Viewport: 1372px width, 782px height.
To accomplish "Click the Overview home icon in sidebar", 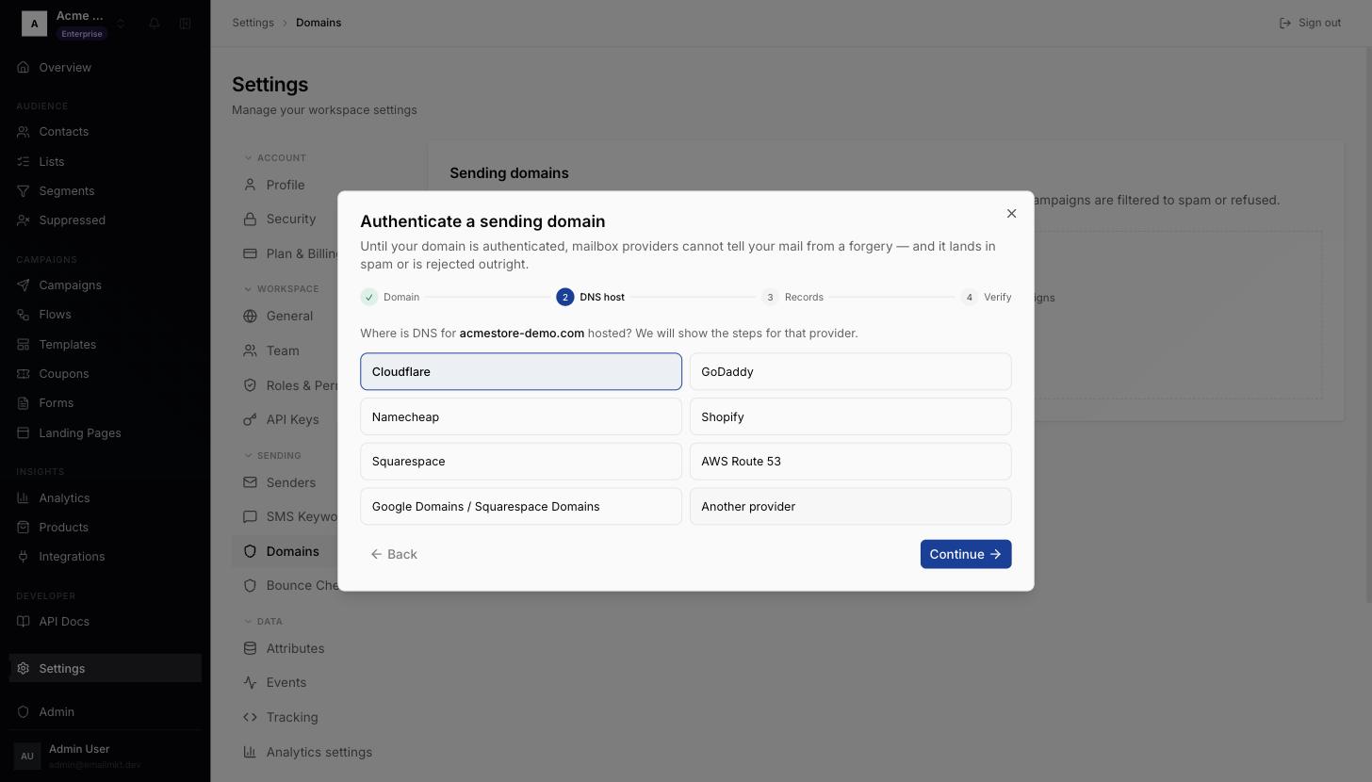I will (x=24, y=68).
